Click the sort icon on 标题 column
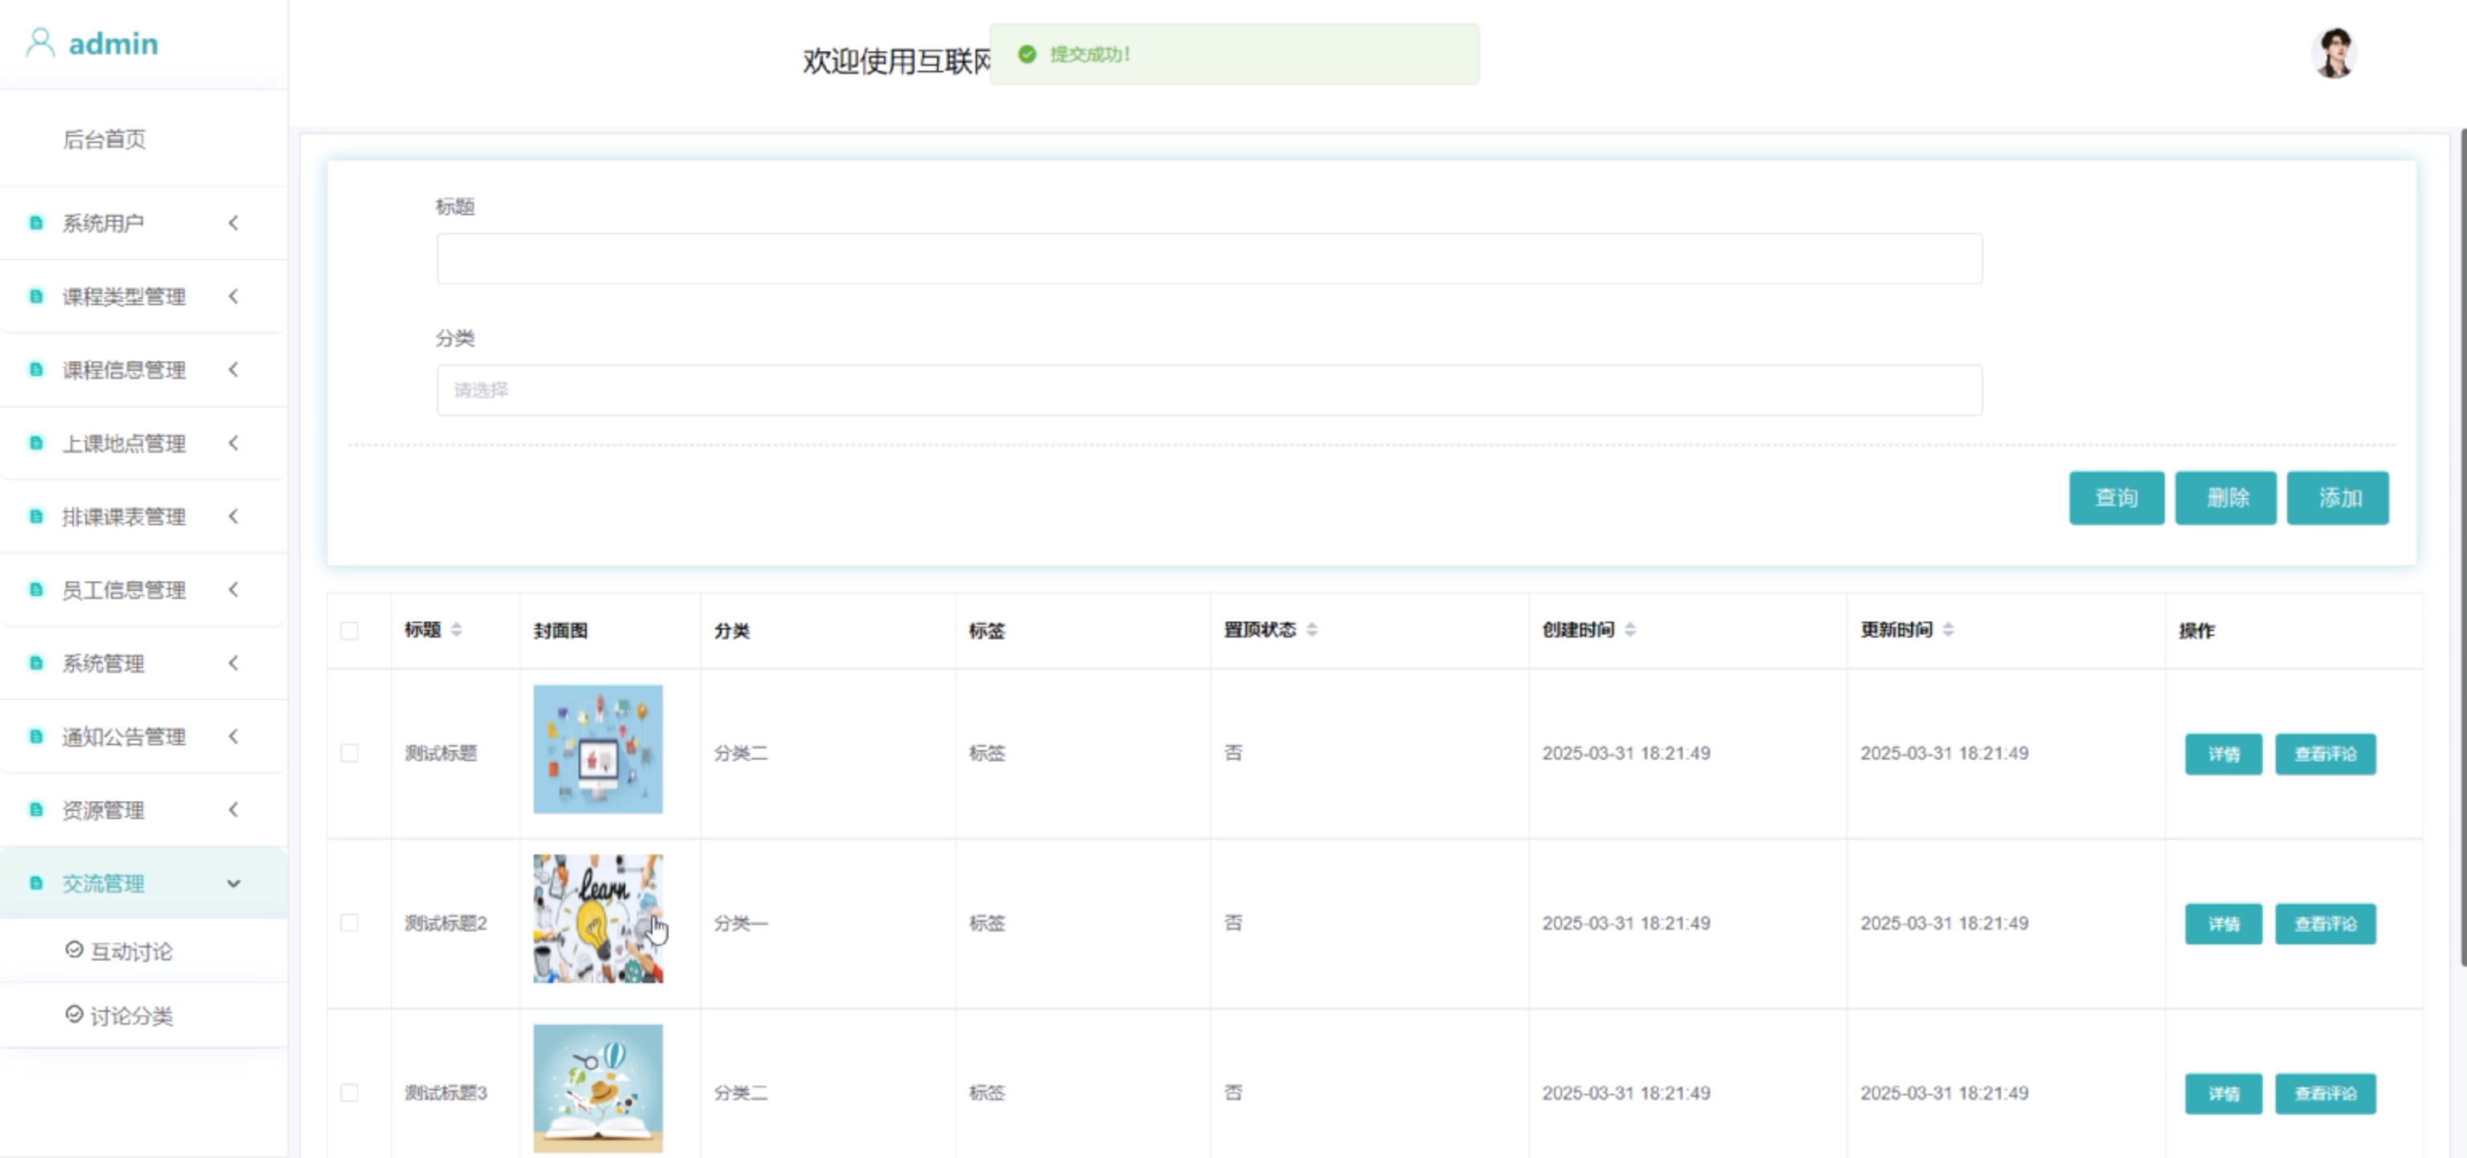 [x=456, y=630]
